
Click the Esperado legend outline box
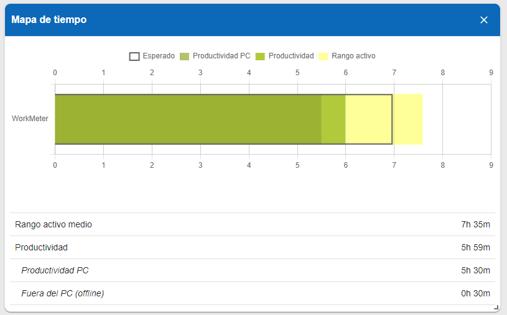(x=134, y=56)
